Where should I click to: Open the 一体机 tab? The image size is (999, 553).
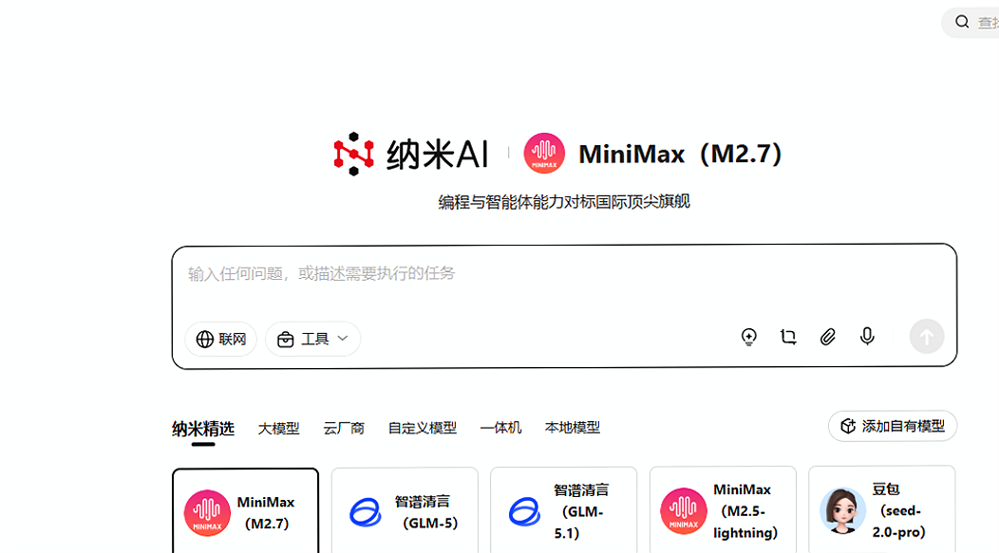[500, 429]
